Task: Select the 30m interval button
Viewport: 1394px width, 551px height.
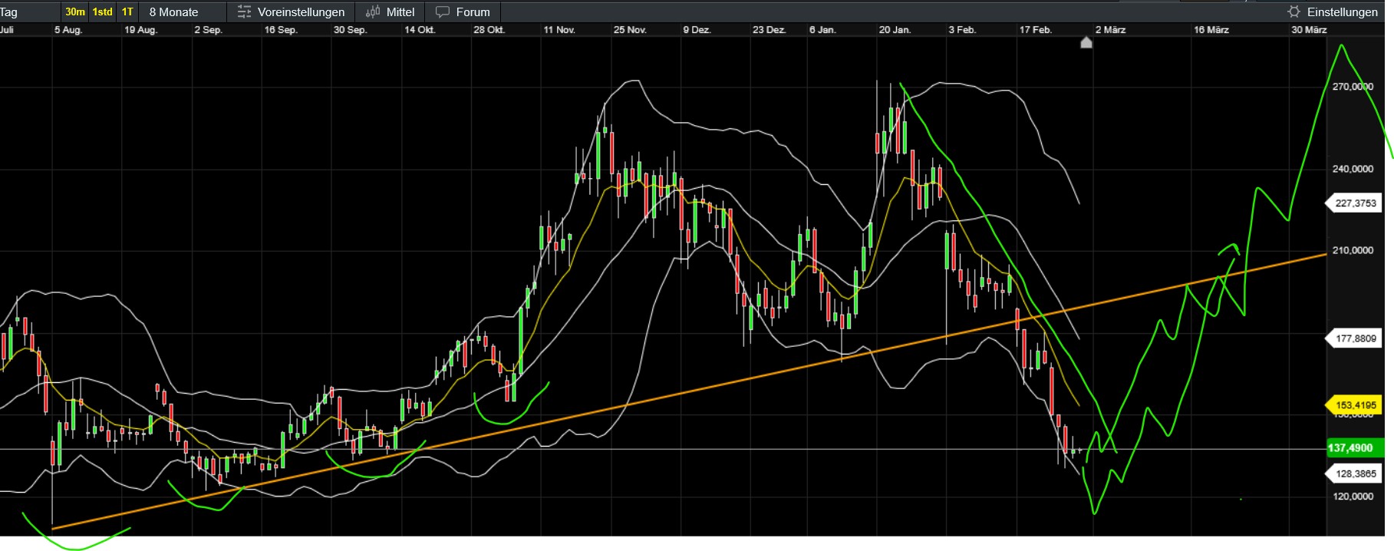Action: pos(75,12)
